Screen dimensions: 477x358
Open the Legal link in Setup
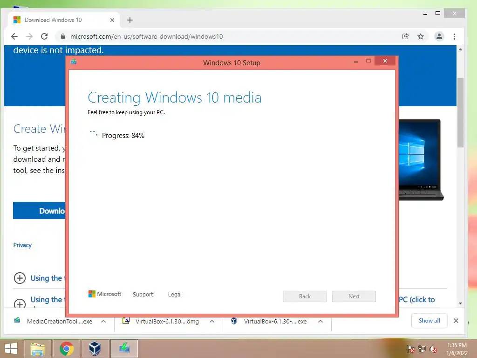[x=175, y=295]
